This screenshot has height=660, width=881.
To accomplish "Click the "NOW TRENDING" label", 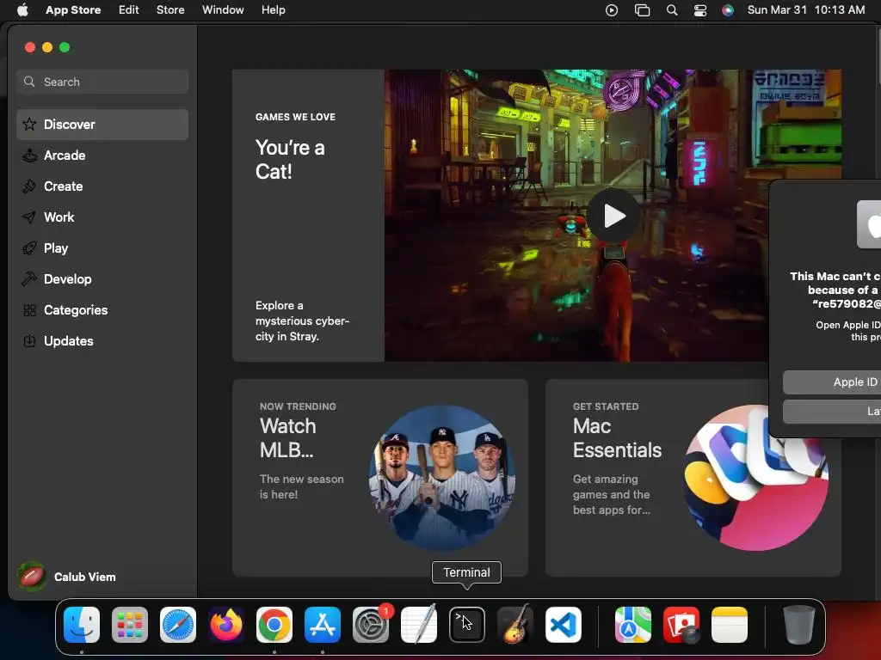I will [x=298, y=406].
